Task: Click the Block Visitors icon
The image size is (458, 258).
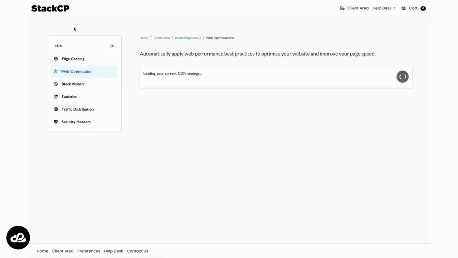Action: [x=56, y=84]
